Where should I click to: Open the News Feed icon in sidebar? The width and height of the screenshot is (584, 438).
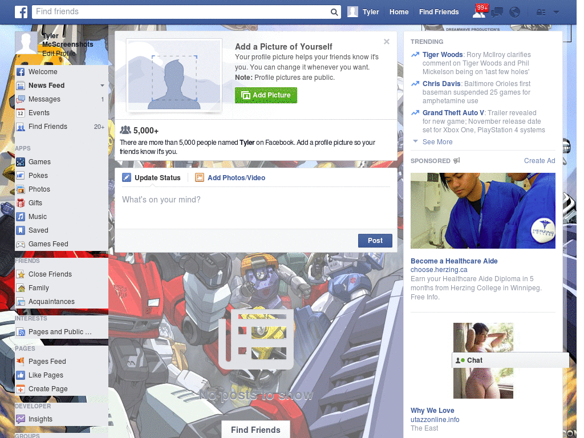pos(21,86)
